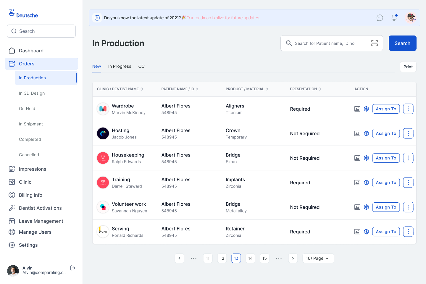Open 3D cube icon for Volunteer work row
426x284 pixels.
point(366,207)
